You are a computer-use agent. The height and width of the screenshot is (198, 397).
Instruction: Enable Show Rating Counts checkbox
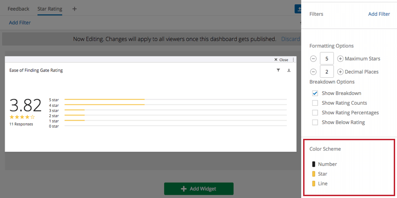[x=315, y=103]
